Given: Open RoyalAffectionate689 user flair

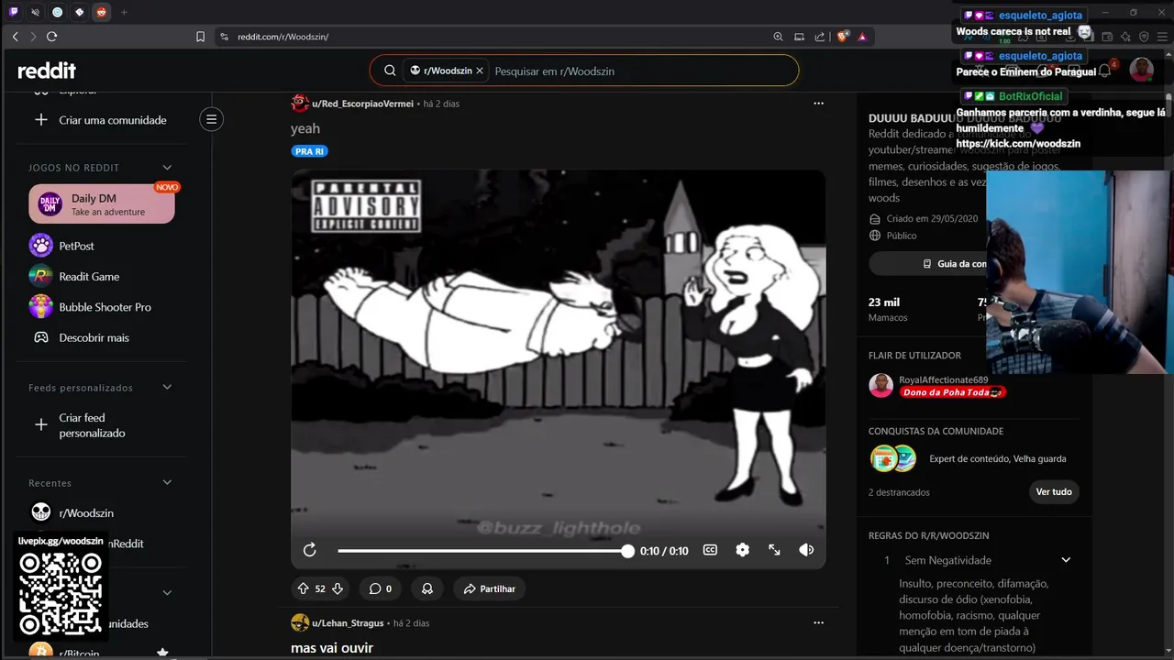Looking at the screenshot, I should point(953,392).
